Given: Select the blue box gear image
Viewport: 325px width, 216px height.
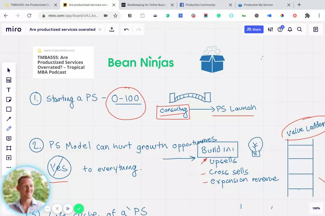Looking at the screenshot, I should point(212,59).
